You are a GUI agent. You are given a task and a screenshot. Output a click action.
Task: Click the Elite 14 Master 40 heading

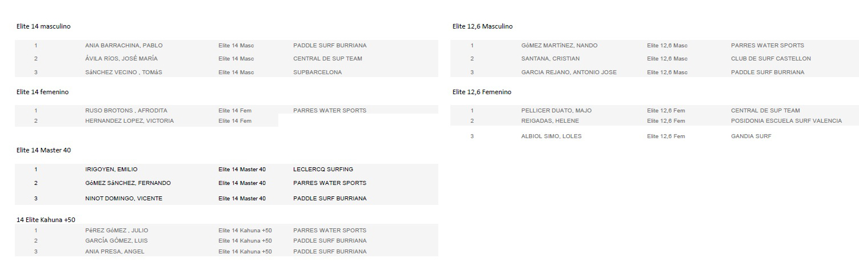click(43, 150)
